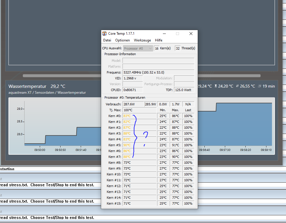Click the Min. column header
Viewport: 286px width, 223px height.
[163, 110]
